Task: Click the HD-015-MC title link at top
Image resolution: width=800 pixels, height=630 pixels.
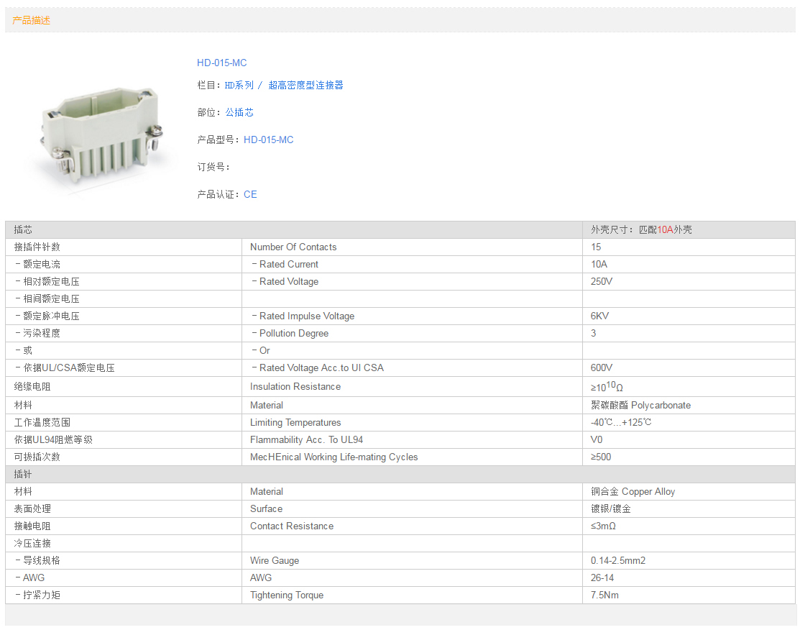Action: 221,63
